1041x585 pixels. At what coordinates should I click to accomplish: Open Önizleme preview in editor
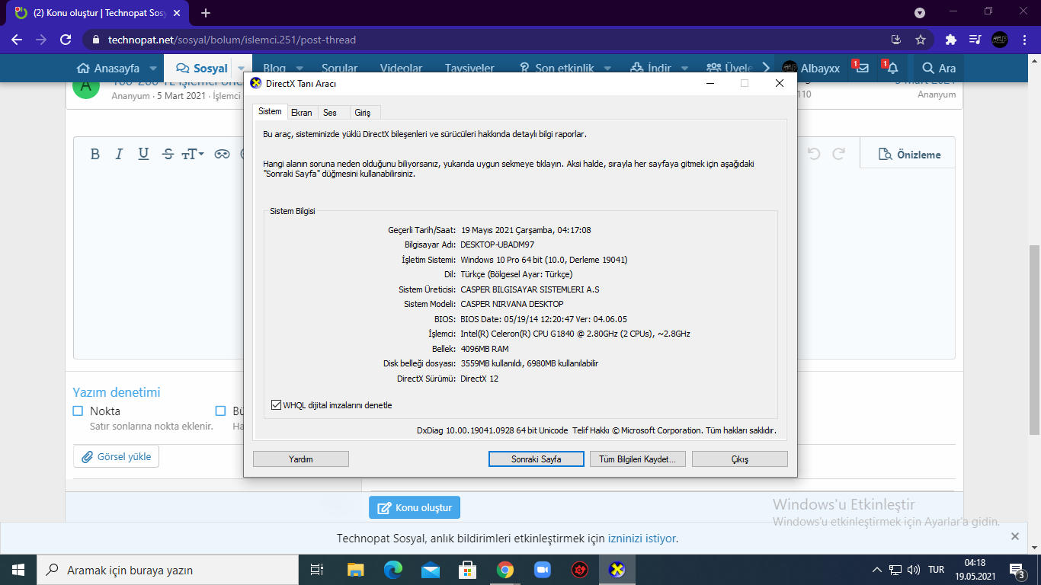click(x=908, y=154)
